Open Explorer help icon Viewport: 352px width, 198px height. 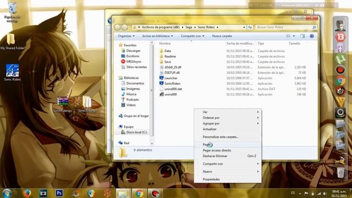pos(312,36)
